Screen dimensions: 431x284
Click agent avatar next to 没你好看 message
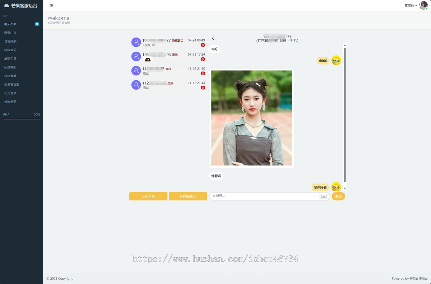pos(336,187)
